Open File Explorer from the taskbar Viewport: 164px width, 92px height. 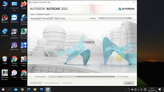coord(35,89)
